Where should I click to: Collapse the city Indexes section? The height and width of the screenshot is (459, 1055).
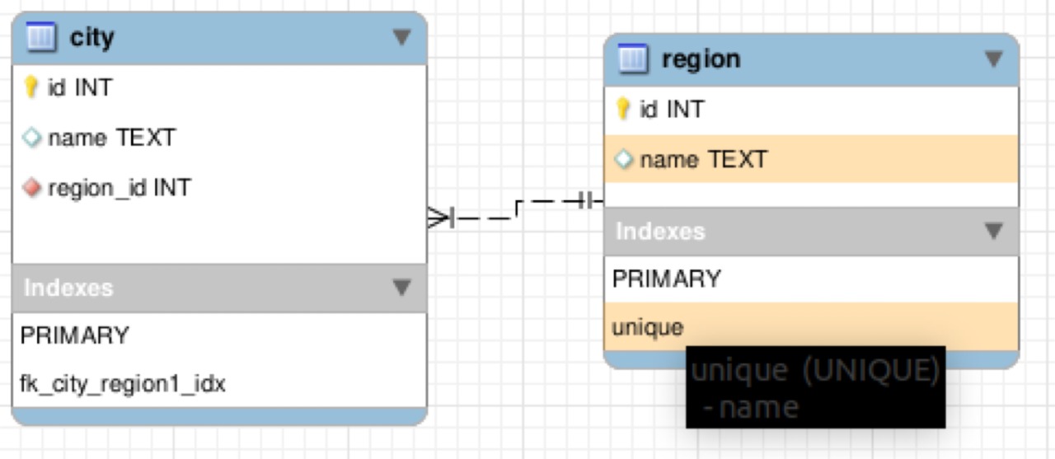401,288
